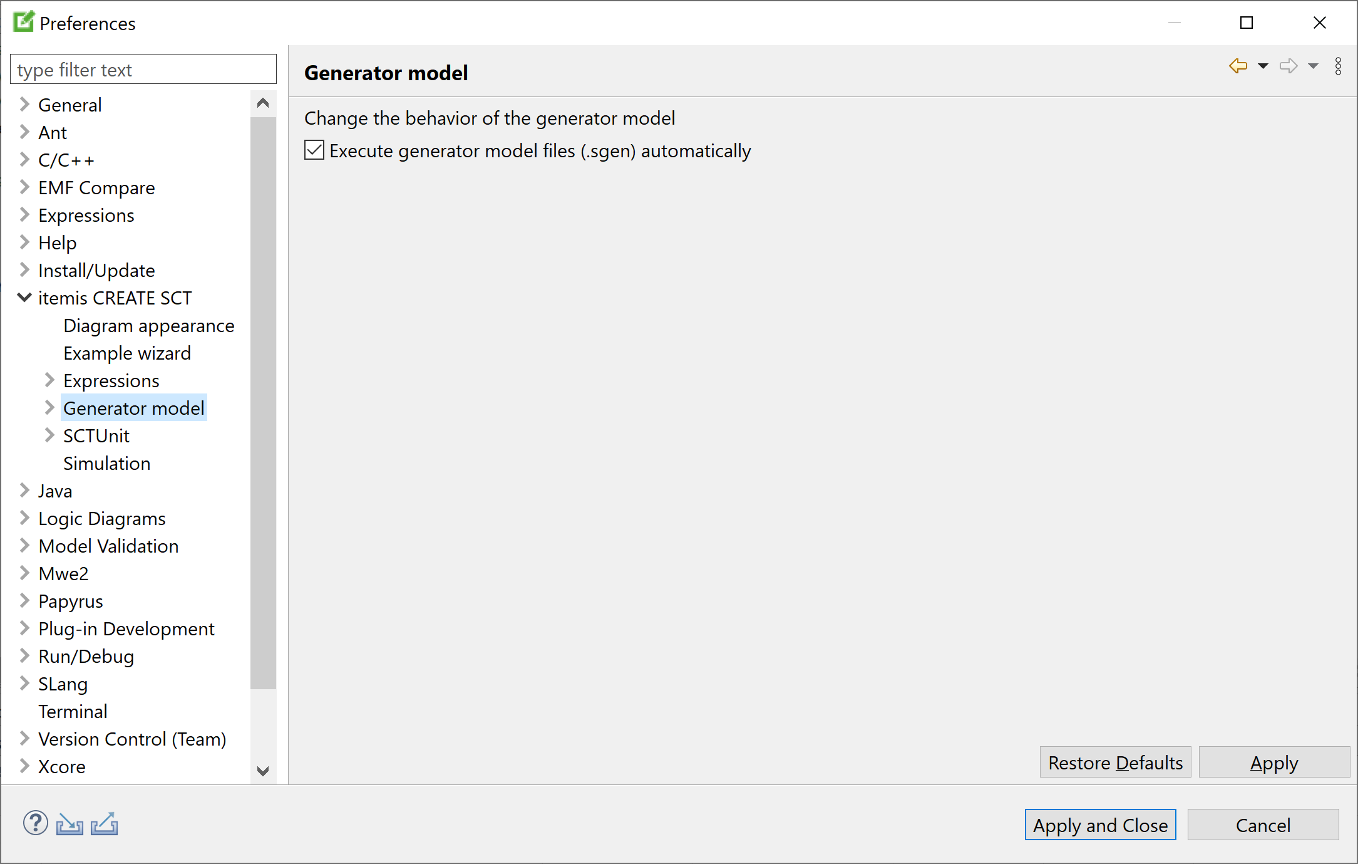Click the Apply and Close button
Image resolution: width=1358 pixels, height=864 pixels.
pyautogui.click(x=1100, y=825)
